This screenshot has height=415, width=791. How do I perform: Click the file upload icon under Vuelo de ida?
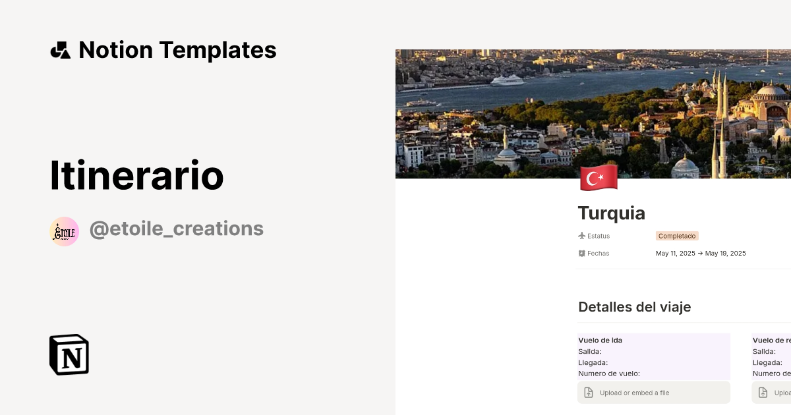point(587,392)
